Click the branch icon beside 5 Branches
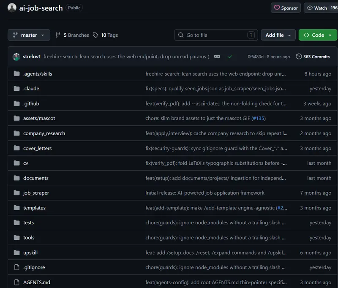The height and width of the screenshot is (288, 338). 58,35
